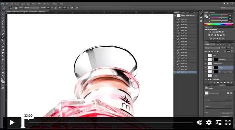Open workspace switcher dropdown
Image resolution: width=235 pixels, height=130 pixels.
point(227,8)
